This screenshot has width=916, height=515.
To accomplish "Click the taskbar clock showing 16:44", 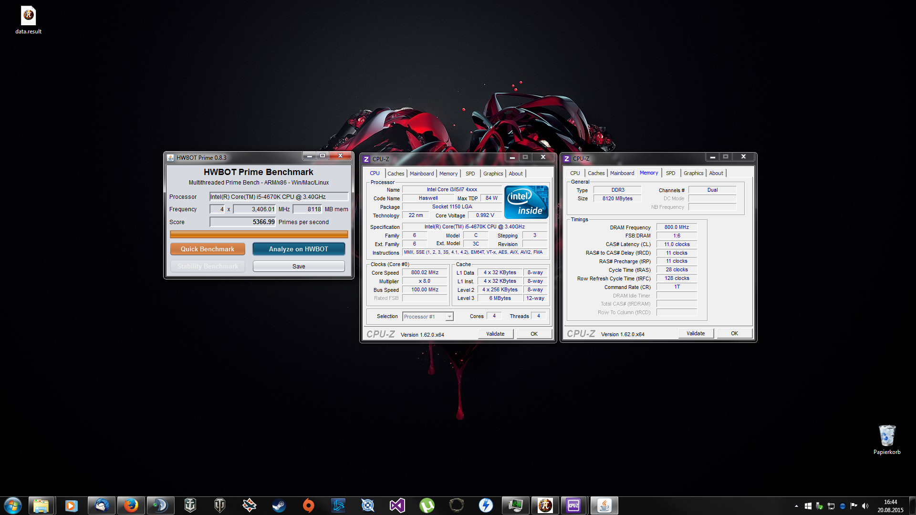I will point(890,506).
